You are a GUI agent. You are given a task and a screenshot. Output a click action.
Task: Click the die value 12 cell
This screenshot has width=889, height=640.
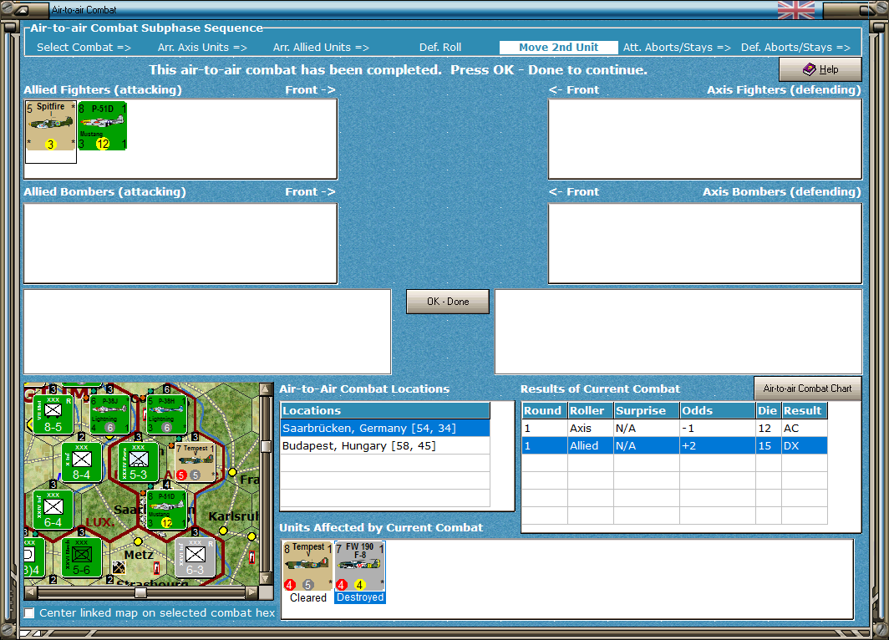(x=768, y=428)
